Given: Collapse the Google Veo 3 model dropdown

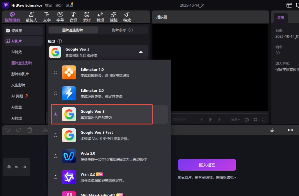Looking at the screenshot, I should tap(140, 52).
